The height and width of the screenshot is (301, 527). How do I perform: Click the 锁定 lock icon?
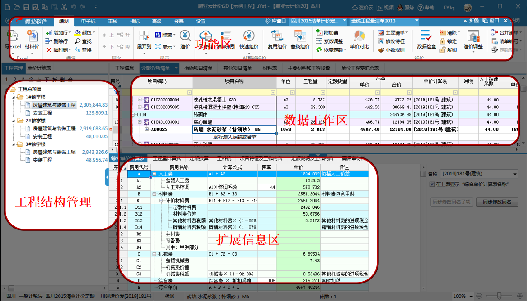tap(442, 41)
